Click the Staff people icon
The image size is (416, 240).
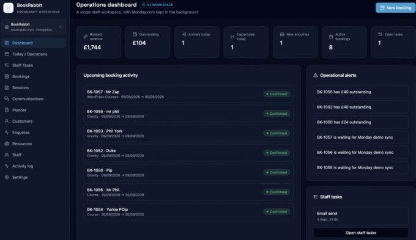[7, 155]
